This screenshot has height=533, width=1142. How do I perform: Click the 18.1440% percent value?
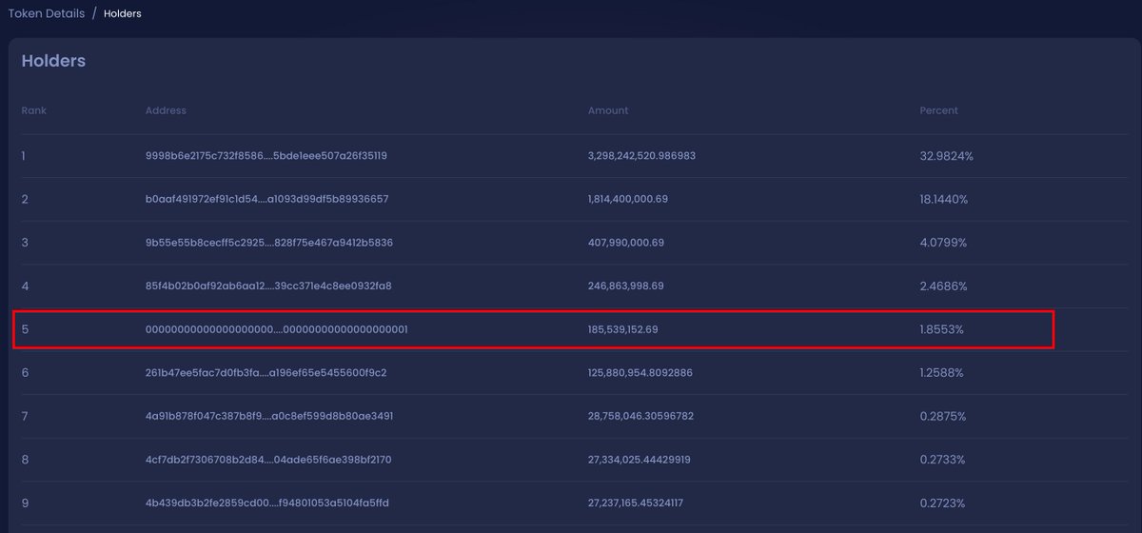943,199
